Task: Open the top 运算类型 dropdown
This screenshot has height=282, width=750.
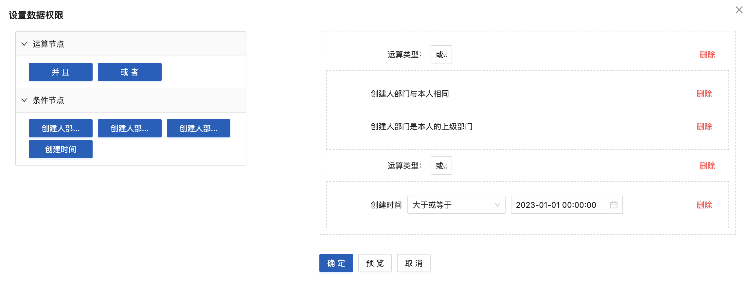Action: click(x=441, y=54)
